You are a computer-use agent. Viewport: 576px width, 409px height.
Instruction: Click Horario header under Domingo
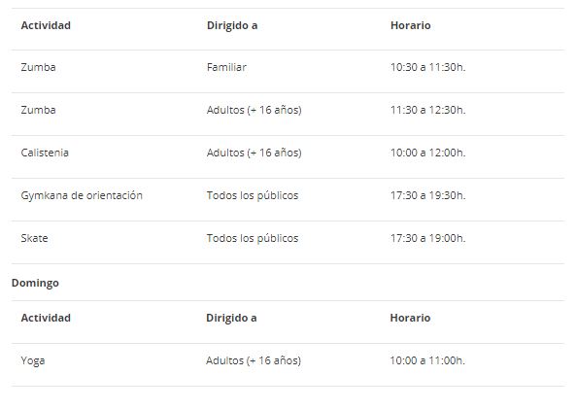point(410,318)
